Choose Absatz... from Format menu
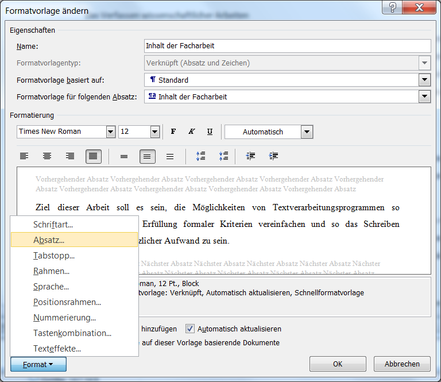The image size is (441, 382). [x=74, y=240]
